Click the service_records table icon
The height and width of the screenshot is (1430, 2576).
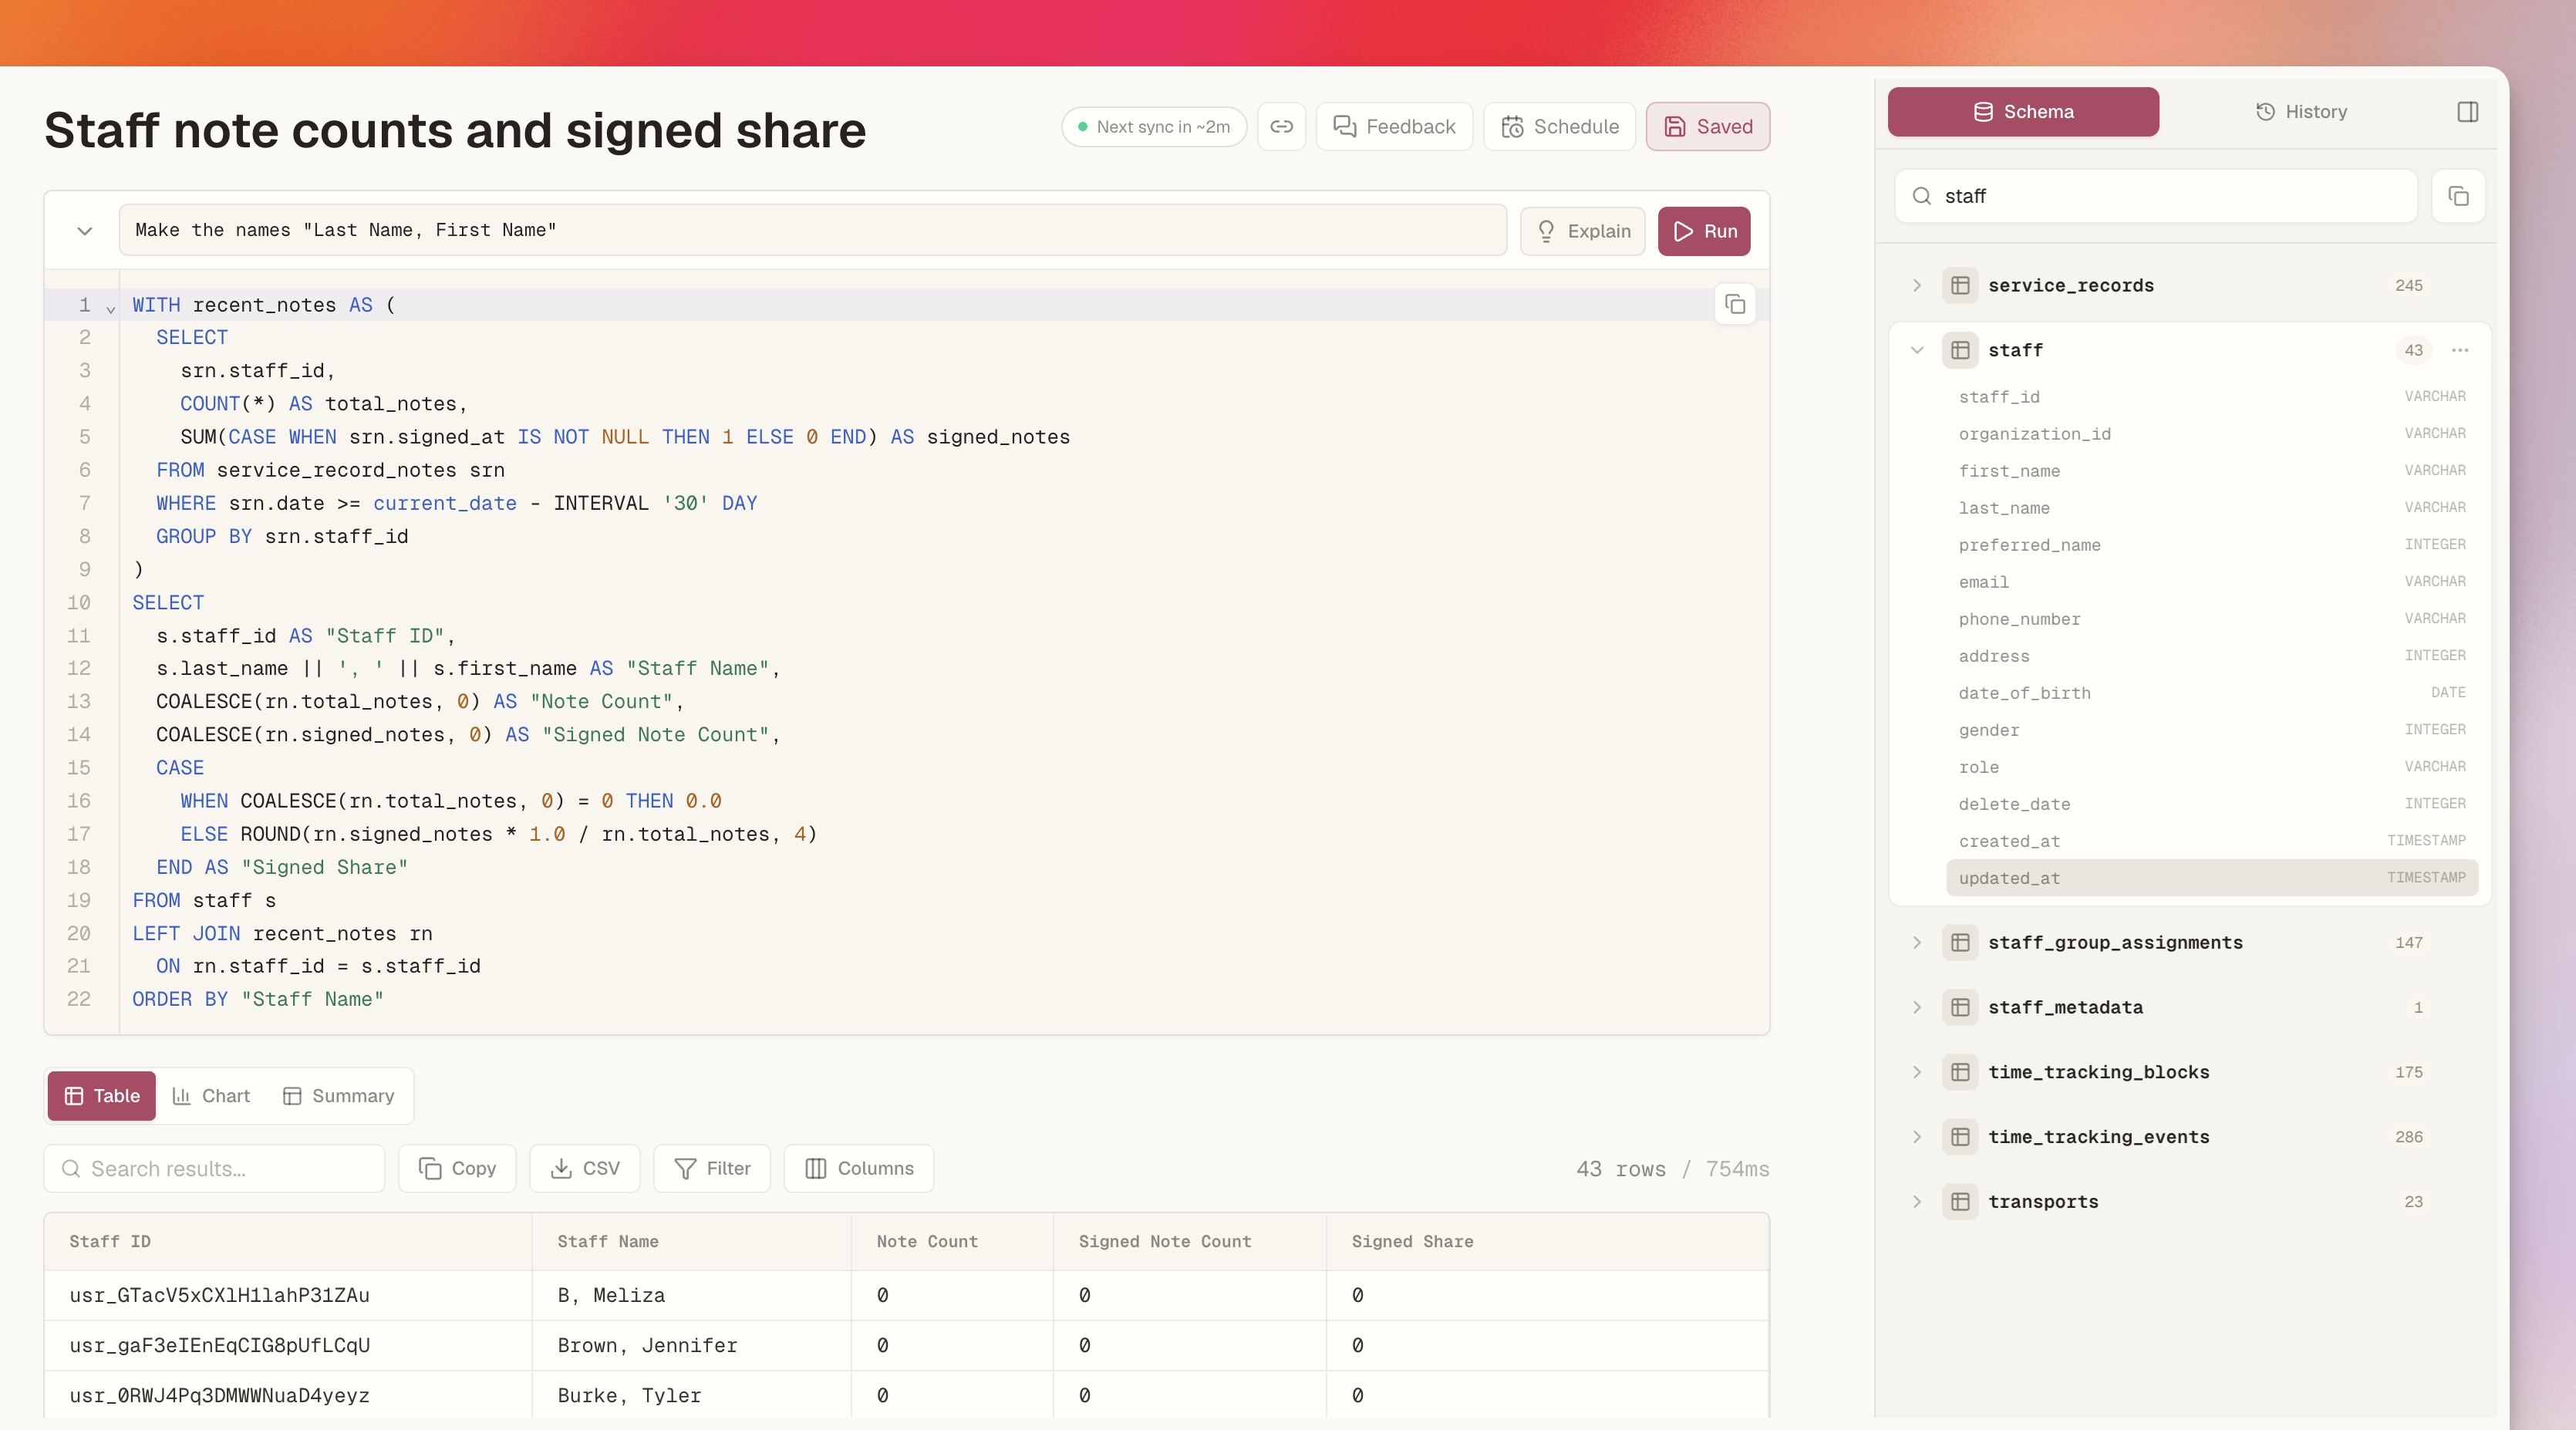[x=1960, y=286]
